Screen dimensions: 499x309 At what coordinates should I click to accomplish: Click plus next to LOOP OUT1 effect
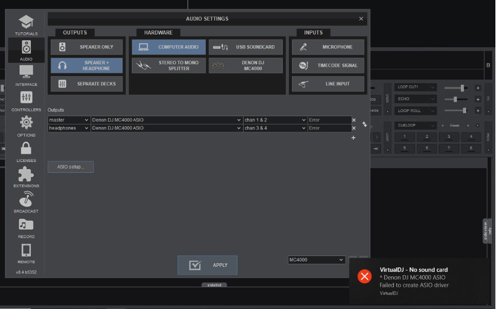478,88
